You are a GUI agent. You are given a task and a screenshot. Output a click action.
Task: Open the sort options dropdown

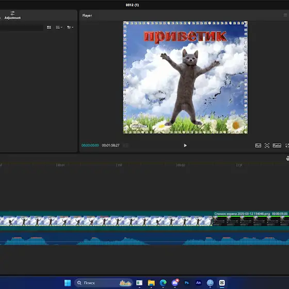(x=59, y=27)
